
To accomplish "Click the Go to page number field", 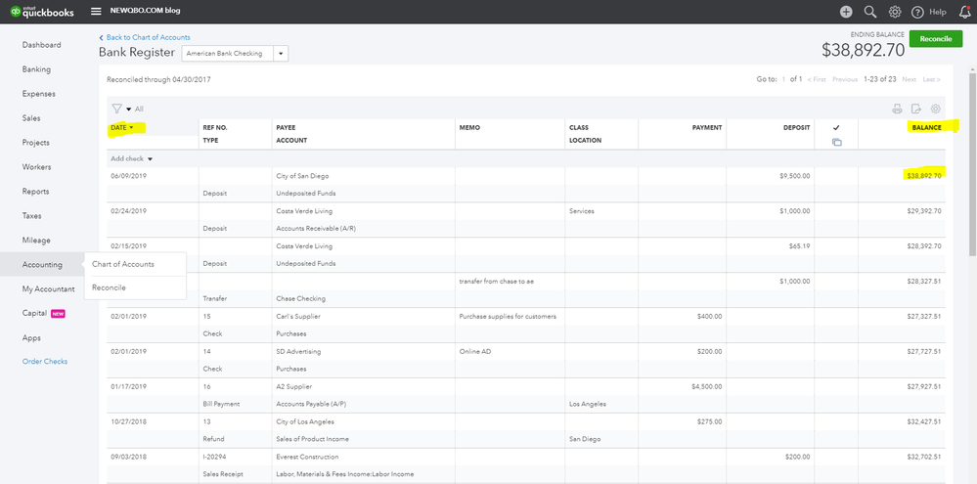I will click(782, 79).
